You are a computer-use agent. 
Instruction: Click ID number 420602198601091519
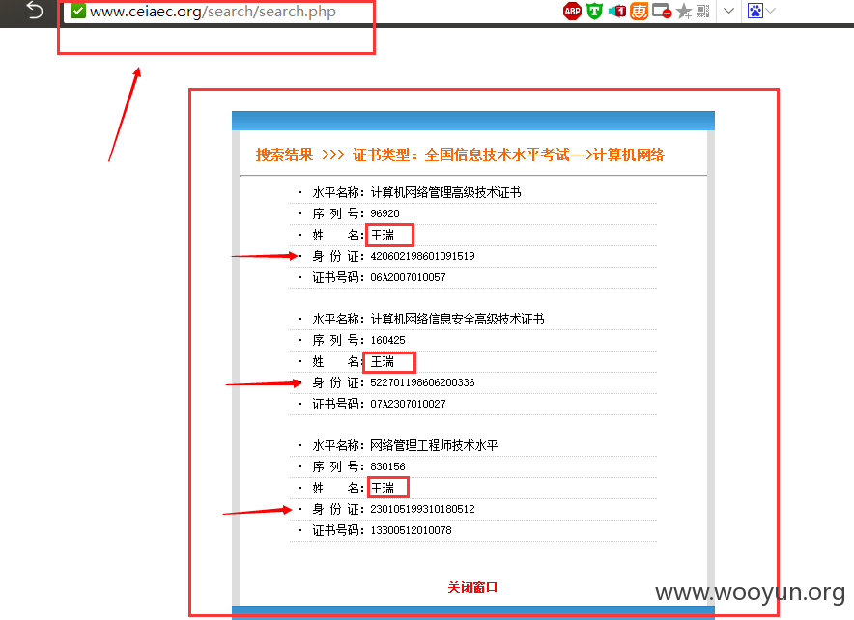422,256
